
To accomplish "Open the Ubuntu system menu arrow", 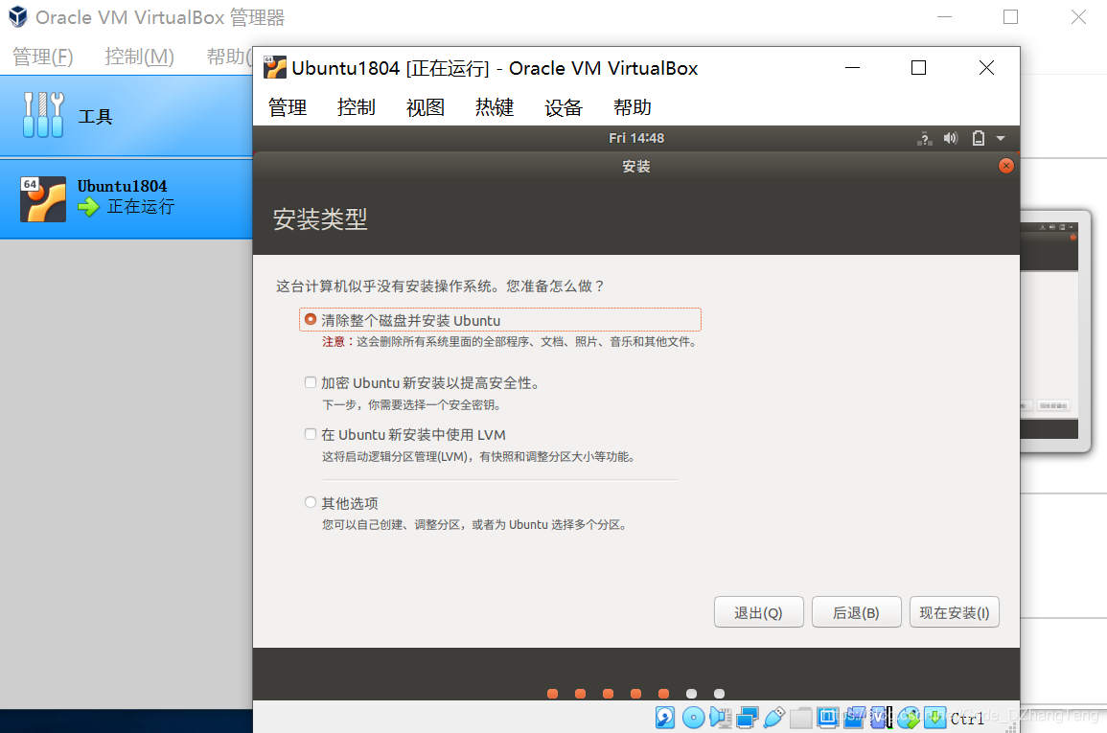I will click(1001, 138).
